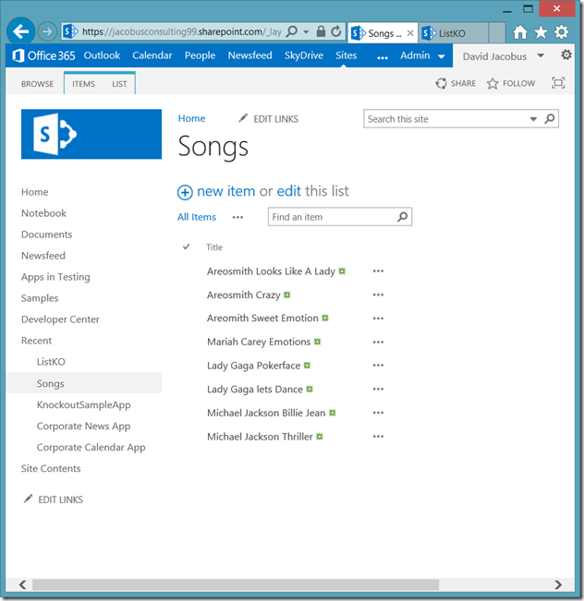Open ellipsis menu for Michael Jackson Thriller

tap(378, 437)
